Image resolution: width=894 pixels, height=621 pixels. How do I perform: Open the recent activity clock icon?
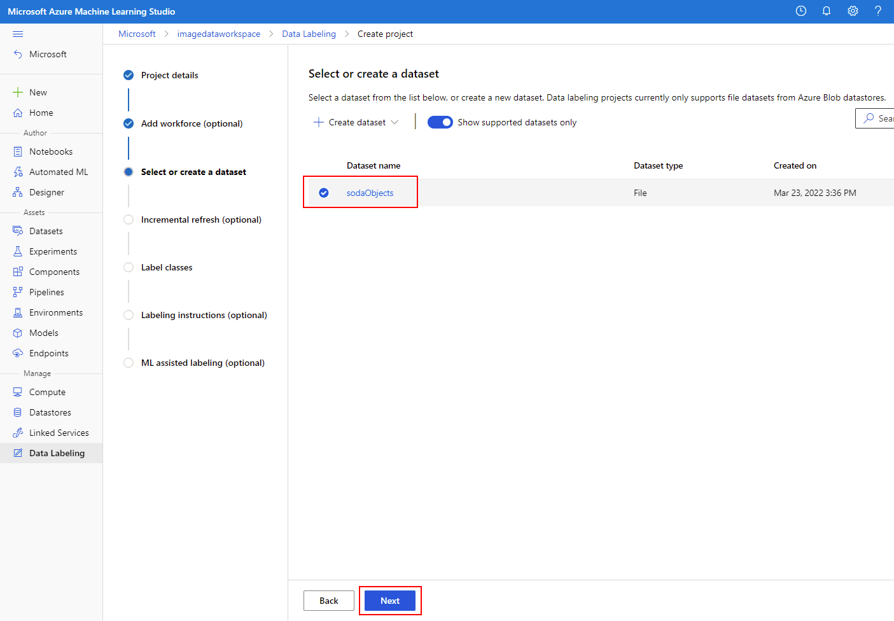click(x=801, y=11)
